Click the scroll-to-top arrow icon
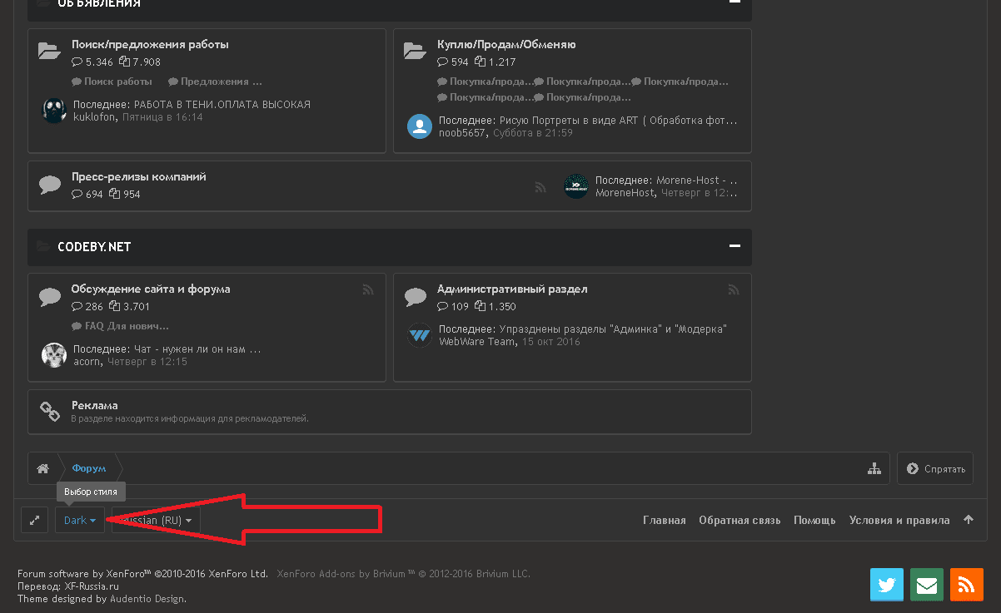The height and width of the screenshot is (613, 1001). click(969, 520)
